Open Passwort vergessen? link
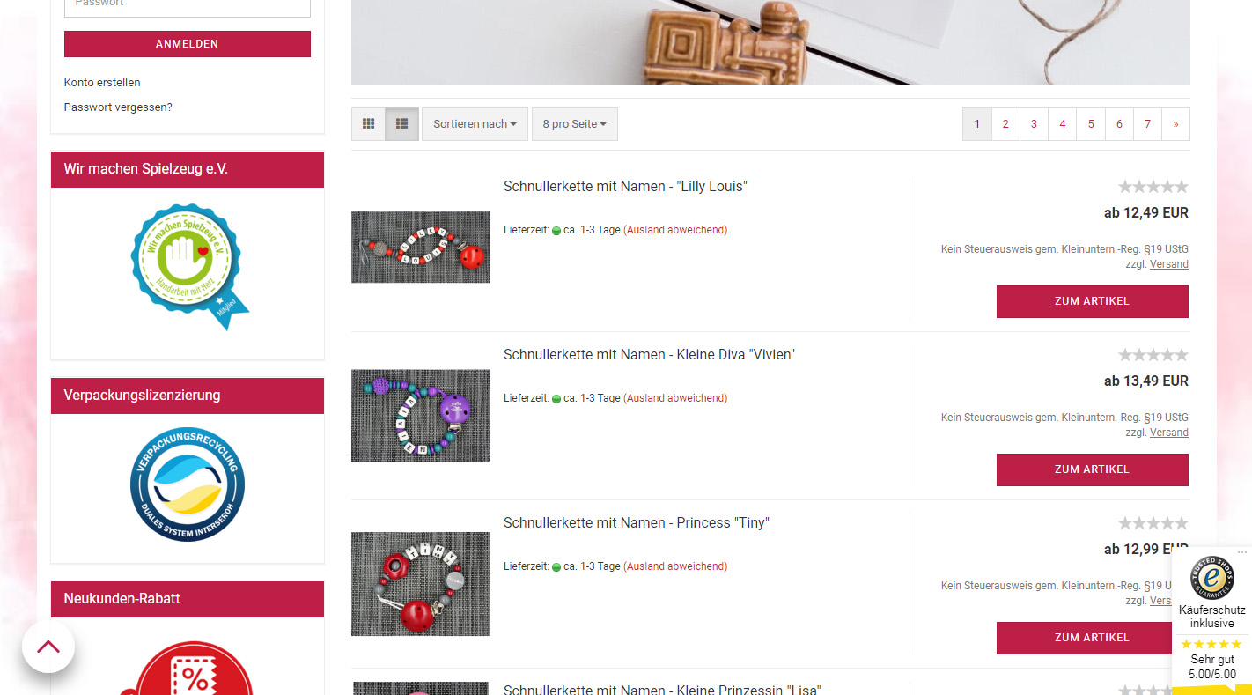The width and height of the screenshot is (1252, 695). pyautogui.click(x=118, y=107)
